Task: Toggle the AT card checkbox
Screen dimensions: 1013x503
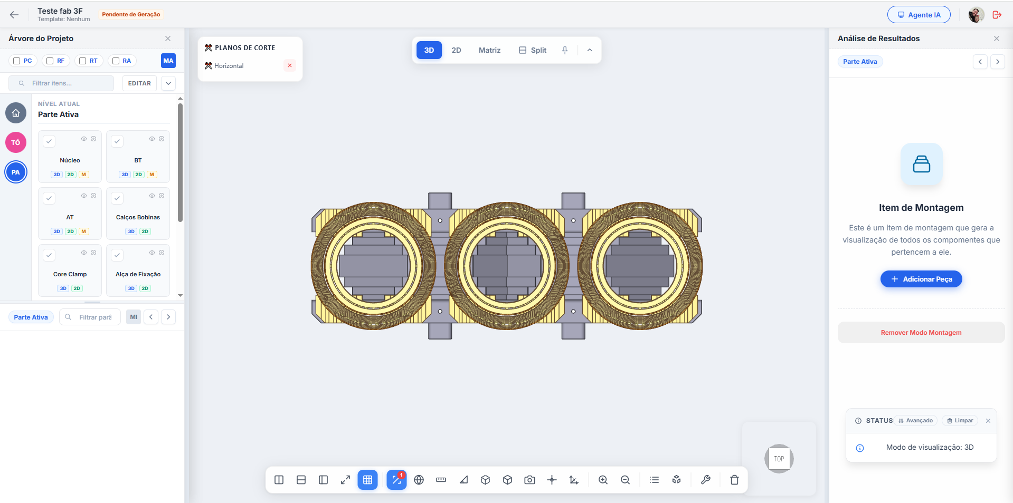Action: pos(49,198)
